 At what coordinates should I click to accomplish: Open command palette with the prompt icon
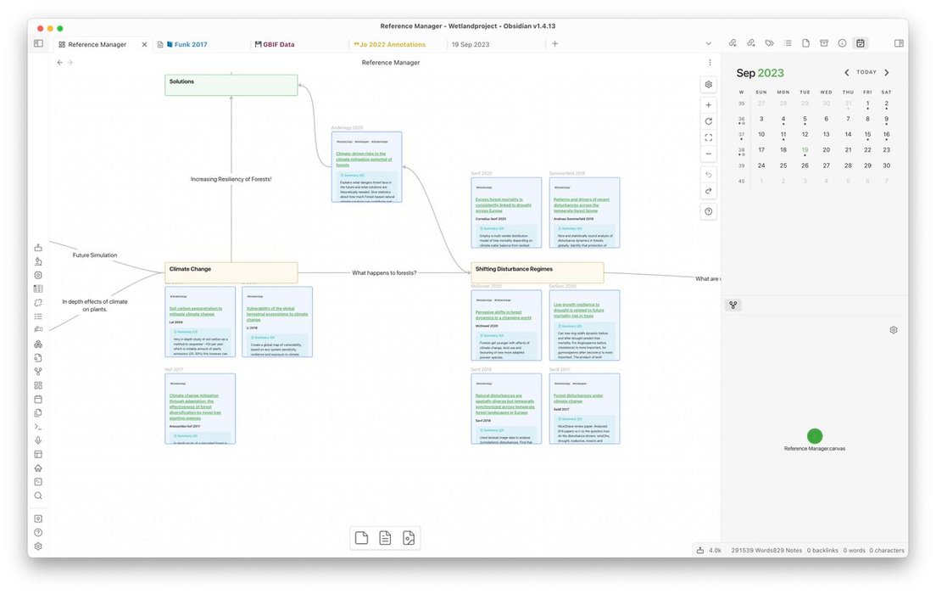coord(38,427)
